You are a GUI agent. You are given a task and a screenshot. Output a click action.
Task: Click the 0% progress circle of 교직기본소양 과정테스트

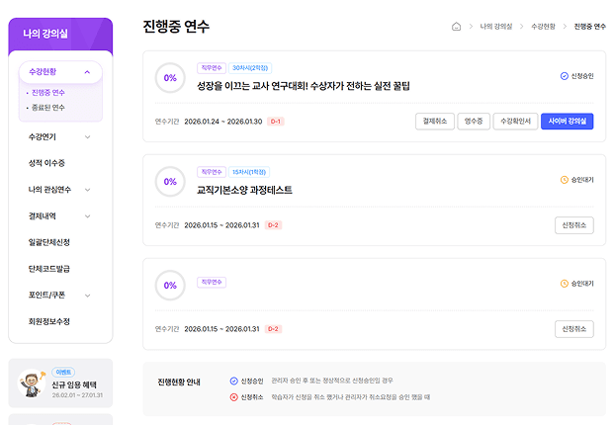[170, 182]
